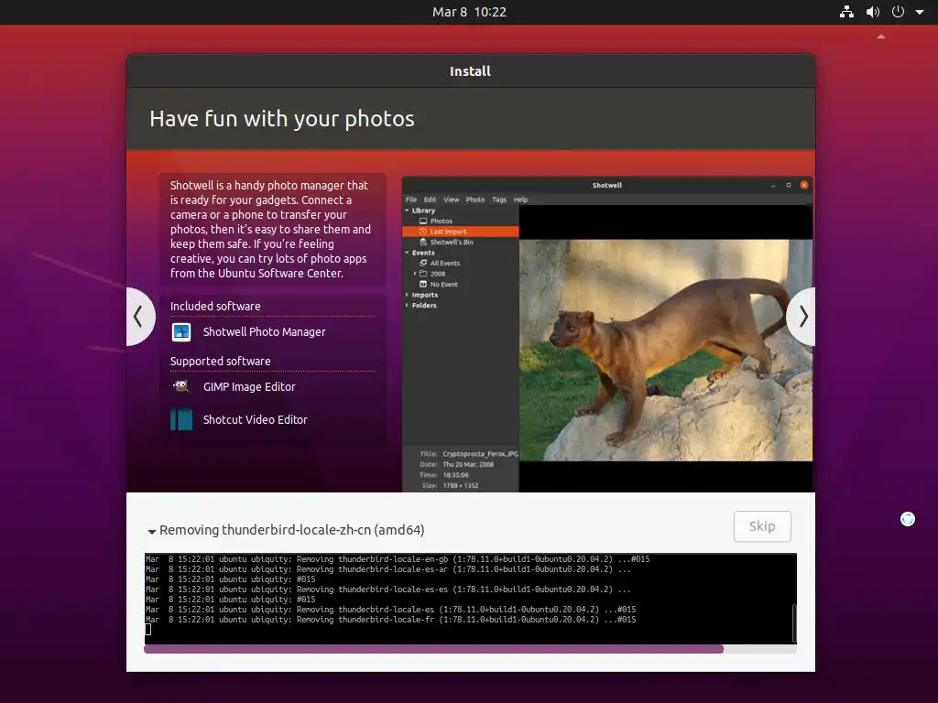Screen dimensions: 938x703
Task: Click the GIMP Image Editor icon
Action: click(x=181, y=386)
